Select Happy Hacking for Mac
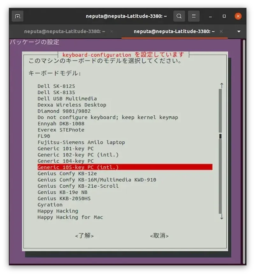 (70, 217)
